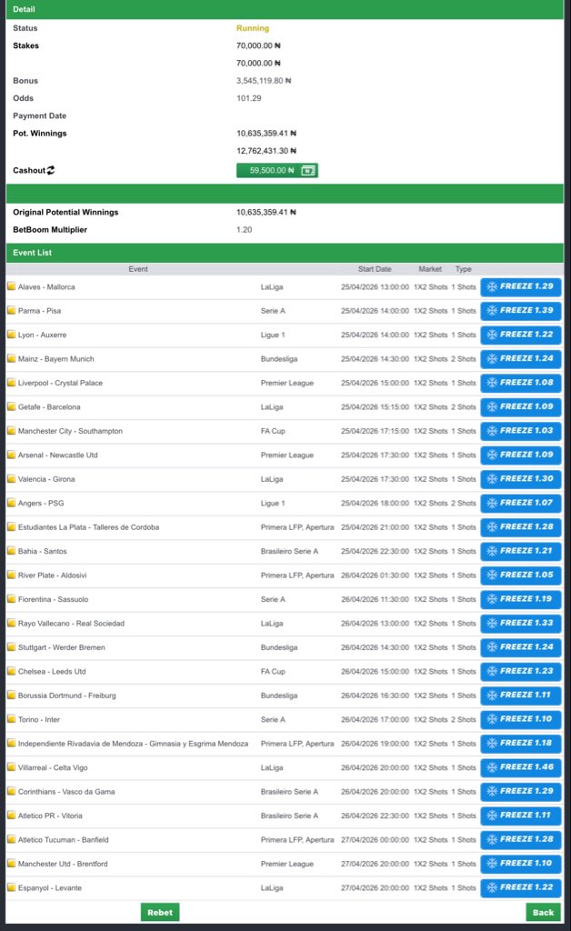Viewport: 571px width, 931px height.
Task: Open folder icon for Fiorentina - Sassuolo
Action: tap(11, 598)
